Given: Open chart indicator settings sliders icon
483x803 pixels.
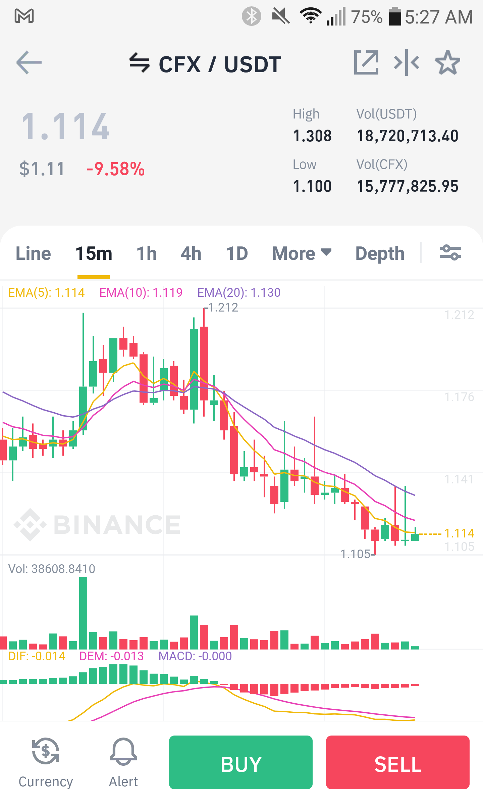Looking at the screenshot, I should coord(450,253).
